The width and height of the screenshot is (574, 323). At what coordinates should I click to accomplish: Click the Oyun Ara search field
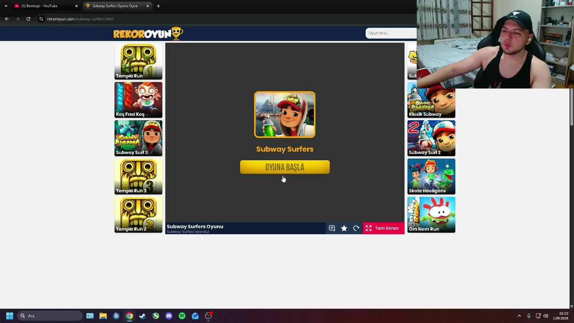[x=391, y=33]
